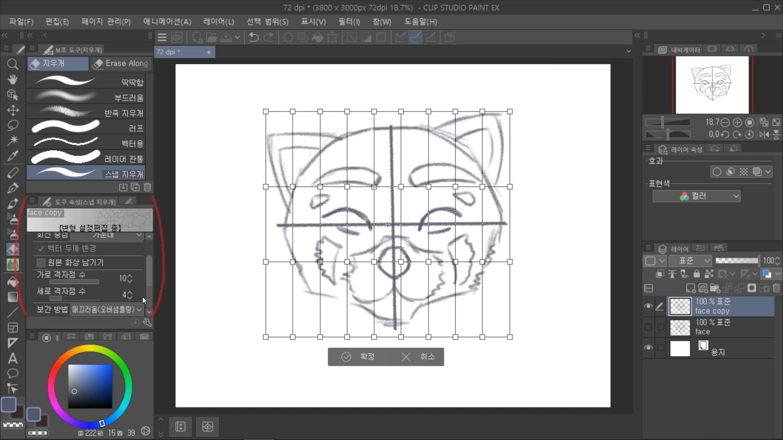Open the 필터(I) menu

coord(349,22)
